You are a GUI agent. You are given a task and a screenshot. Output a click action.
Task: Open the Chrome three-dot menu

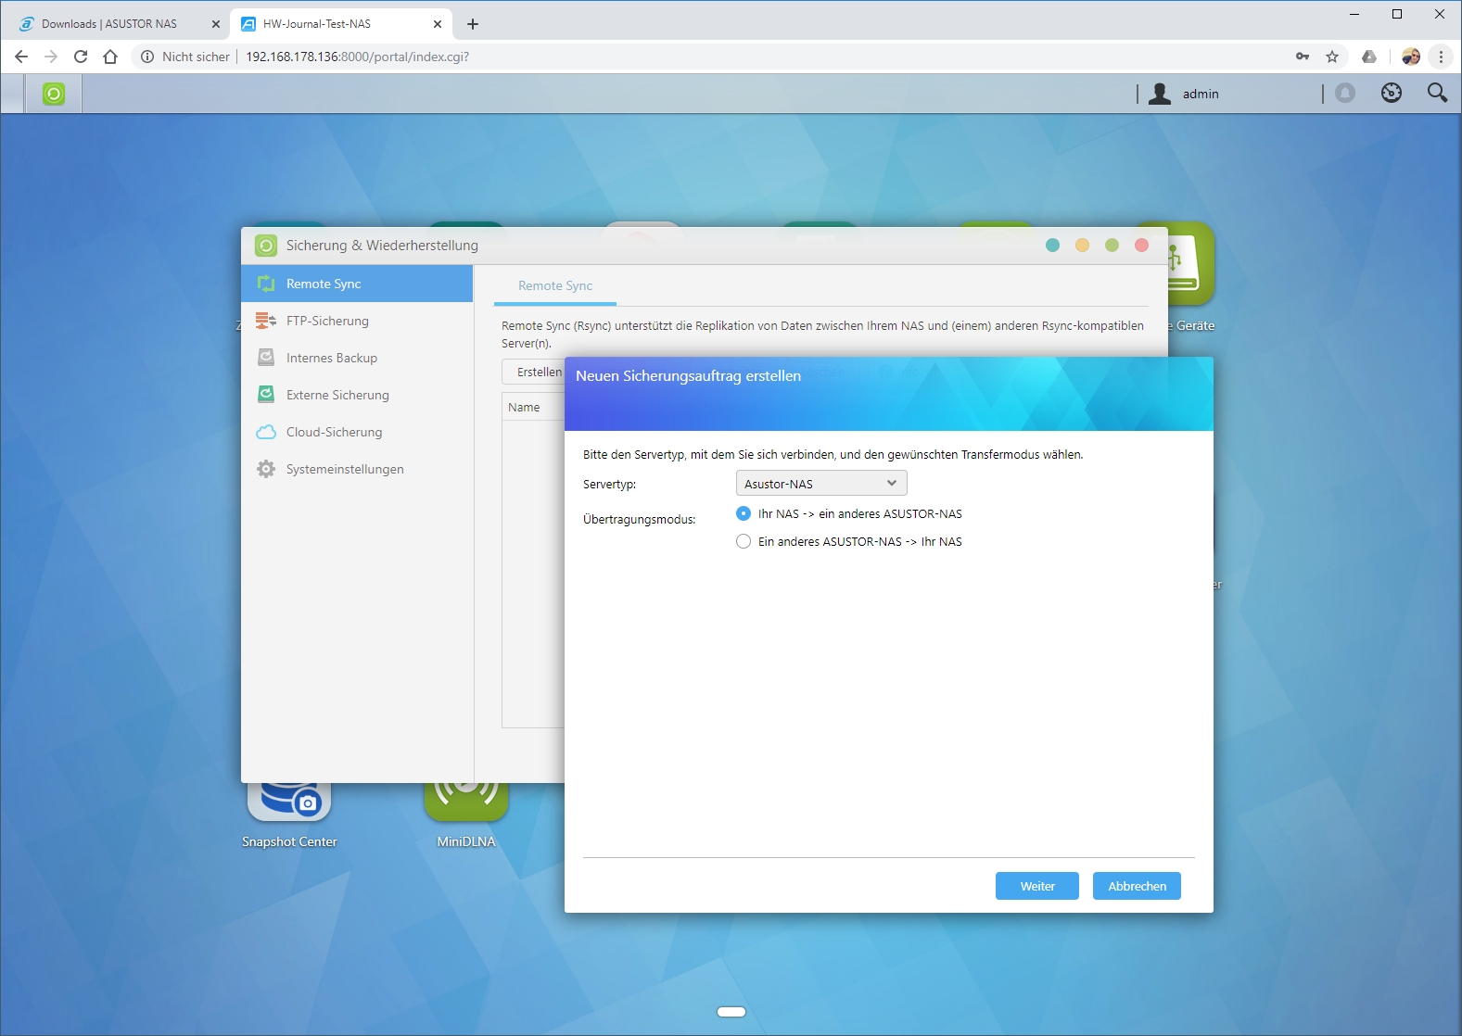coord(1441,57)
